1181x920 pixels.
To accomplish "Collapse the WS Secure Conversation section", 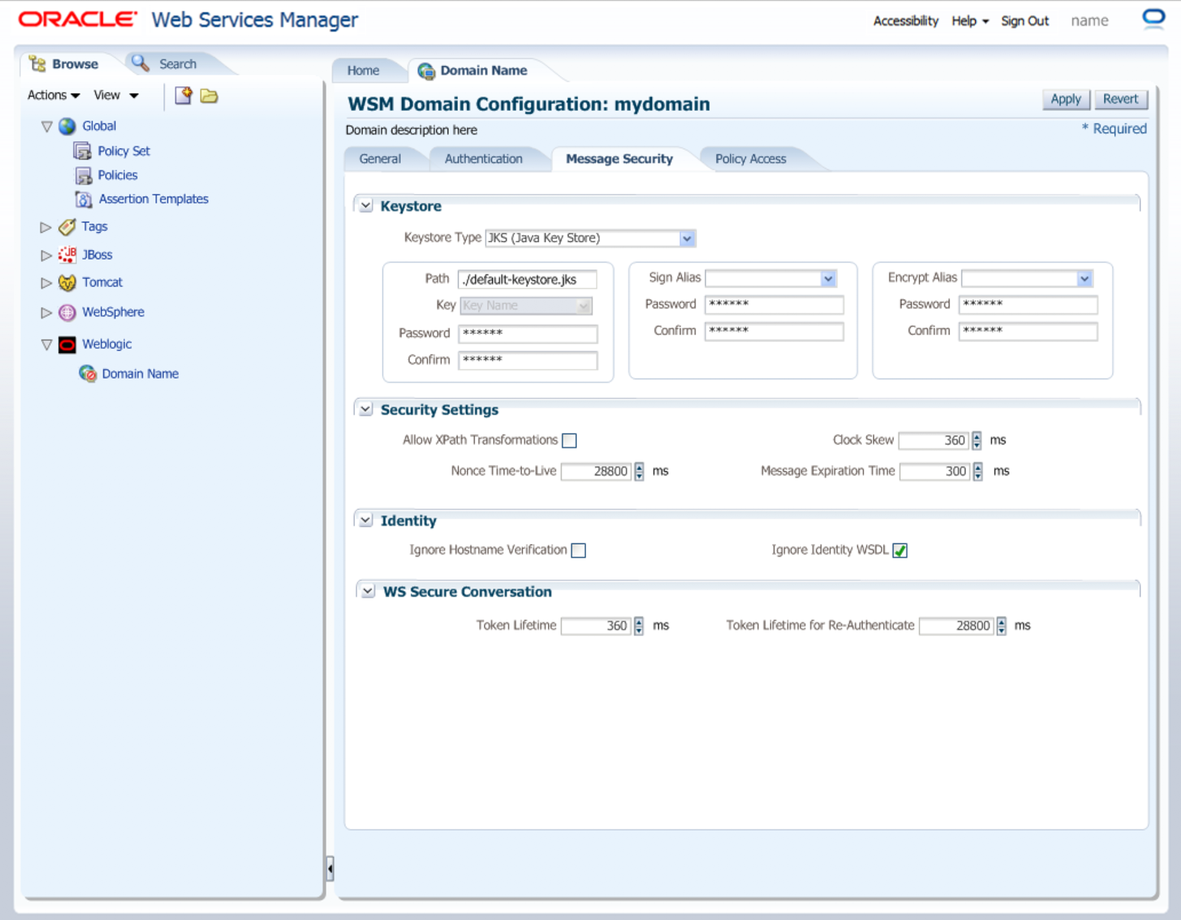I will click(368, 592).
